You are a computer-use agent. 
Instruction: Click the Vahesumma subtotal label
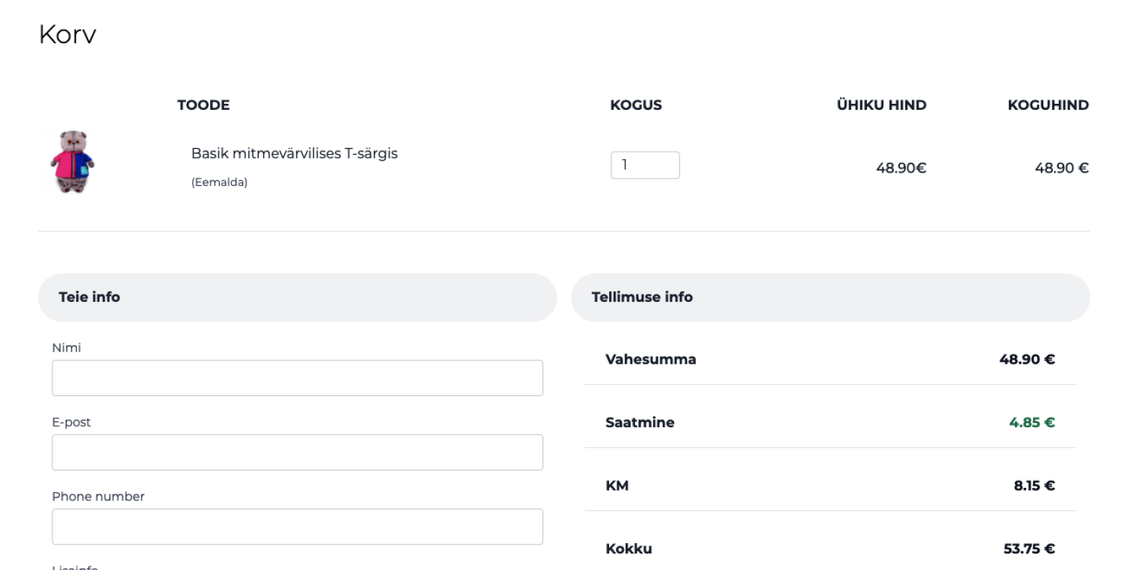coord(650,359)
